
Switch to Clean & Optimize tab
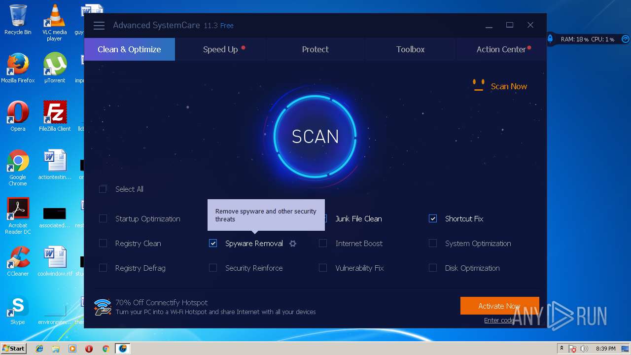pyautogui.click(x=130, y=49)
